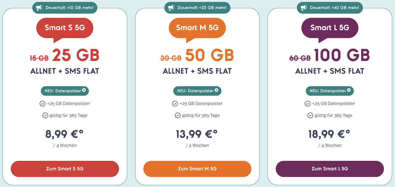Select the Zum Smart S 5G button
This screenshot has width=395, height=187.
point(64,169)
